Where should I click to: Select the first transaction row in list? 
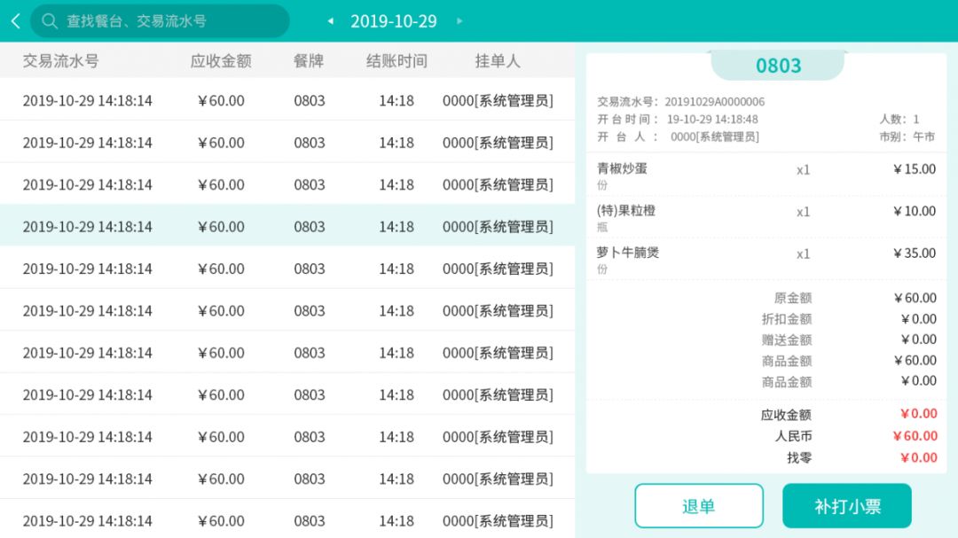coord(287,100)
